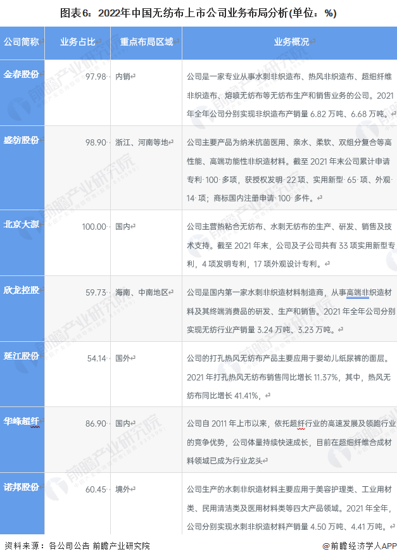This screenshot has height=559, width=397.
Task: Click the 业务占比 column header
Action: click(x=78, y=42)
